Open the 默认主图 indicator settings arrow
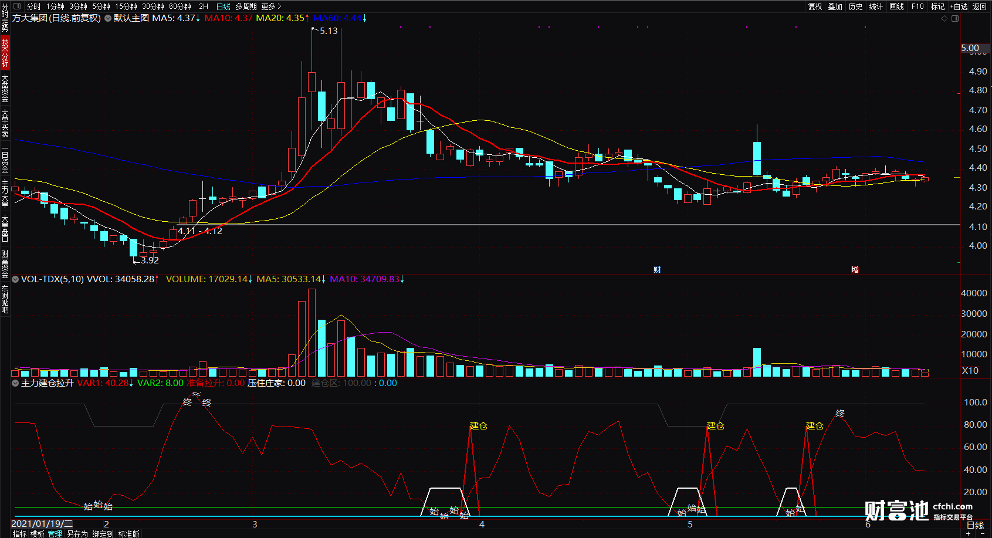The width and height of the screenshot is (992, 538). click(108, 18)
